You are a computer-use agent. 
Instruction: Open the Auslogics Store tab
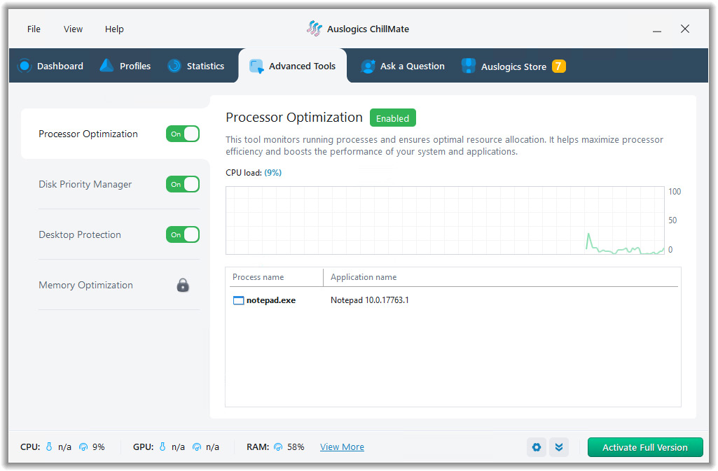coord(513,66)
